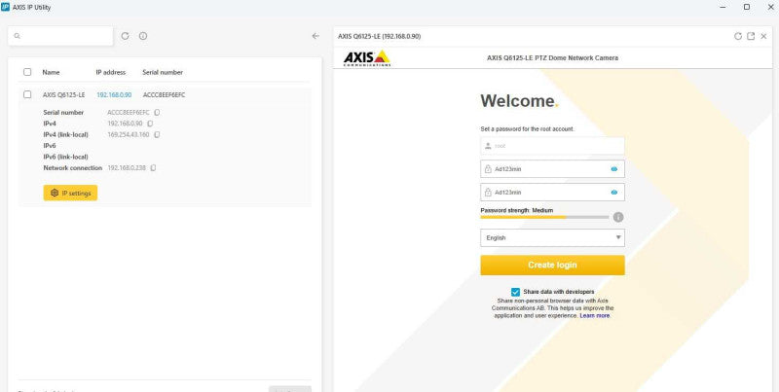779x392 pixels.
Task: Click the root username field
Action: point(552,146)
